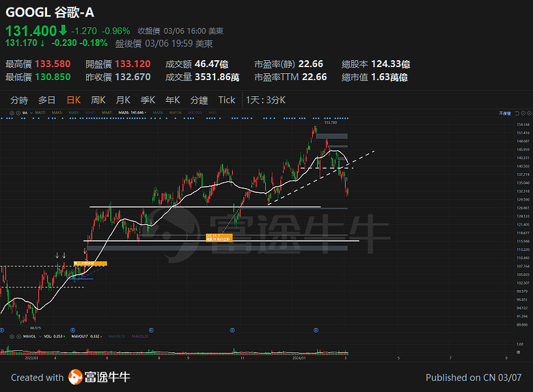Toggle the yellow MA47 moving average label

click(x=107, y=113)
